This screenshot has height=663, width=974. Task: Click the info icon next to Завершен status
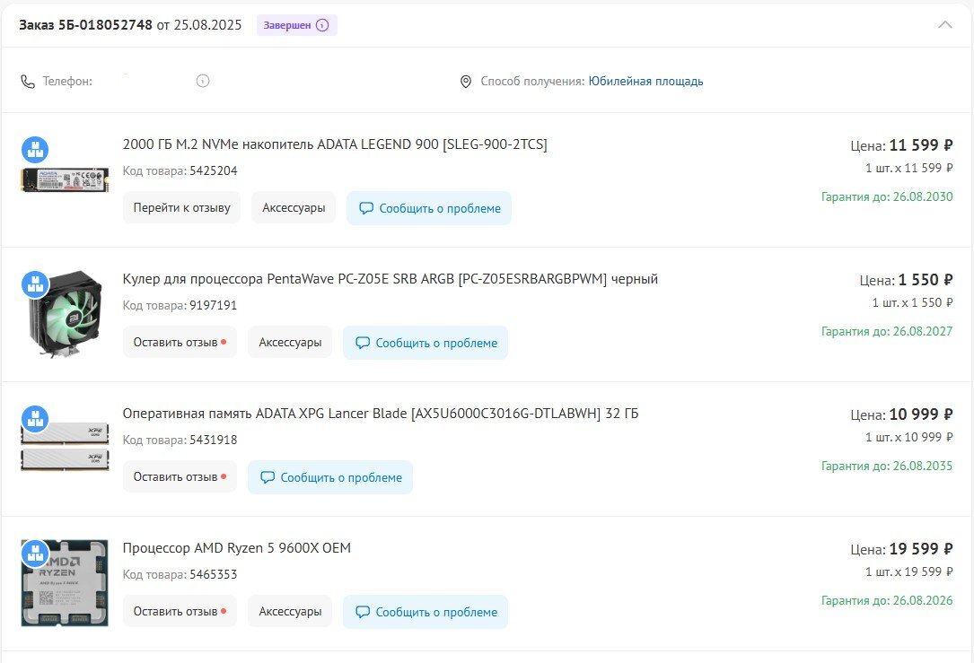coord(322,25)
